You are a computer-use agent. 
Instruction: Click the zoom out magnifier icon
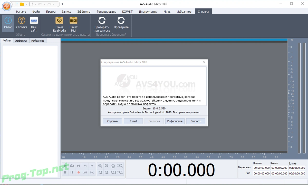point(107,166)
